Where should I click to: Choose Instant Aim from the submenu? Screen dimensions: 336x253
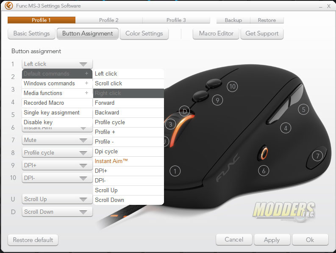pos(128,161)
